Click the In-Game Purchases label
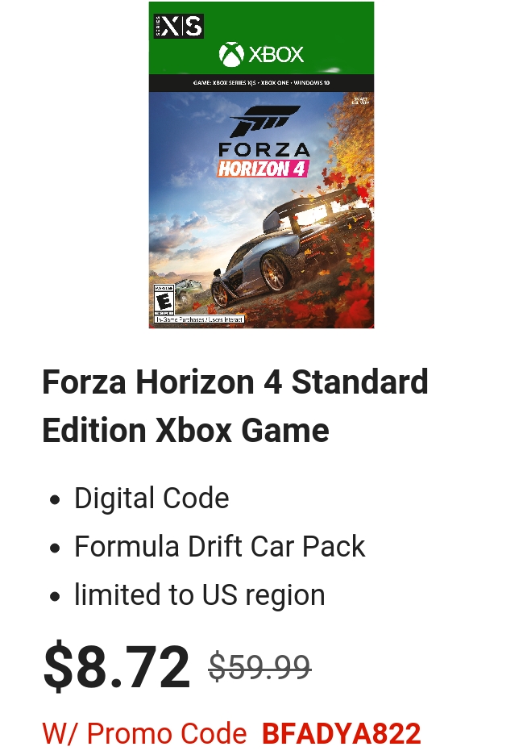 pyautogui.click(x=200, y=319)
